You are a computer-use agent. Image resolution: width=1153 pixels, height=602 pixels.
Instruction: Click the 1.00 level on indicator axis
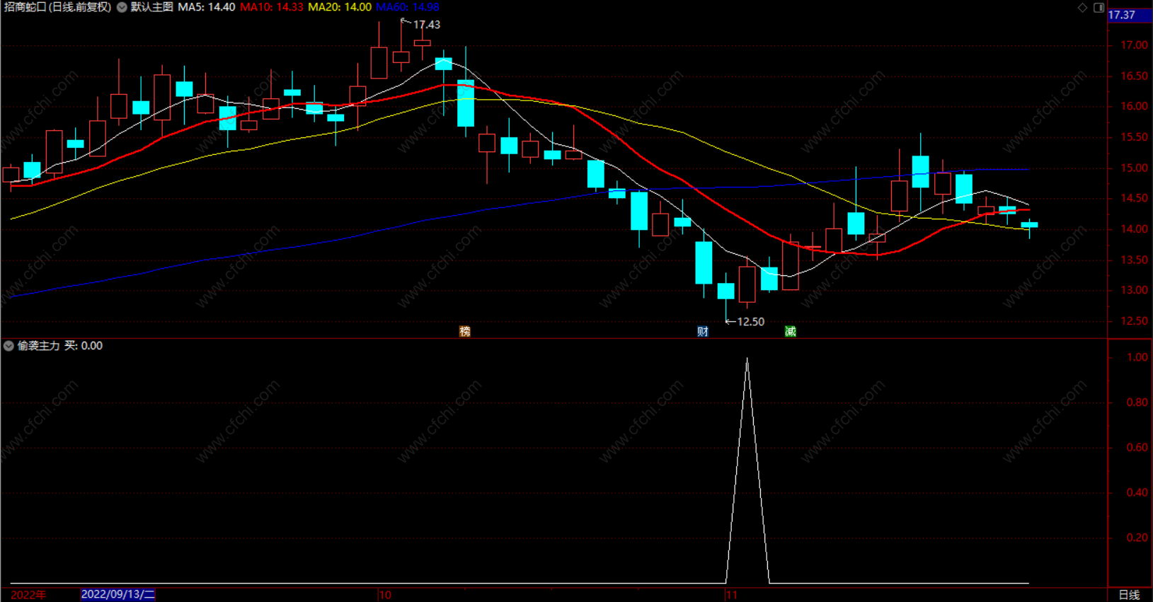tap(1137, 357)
